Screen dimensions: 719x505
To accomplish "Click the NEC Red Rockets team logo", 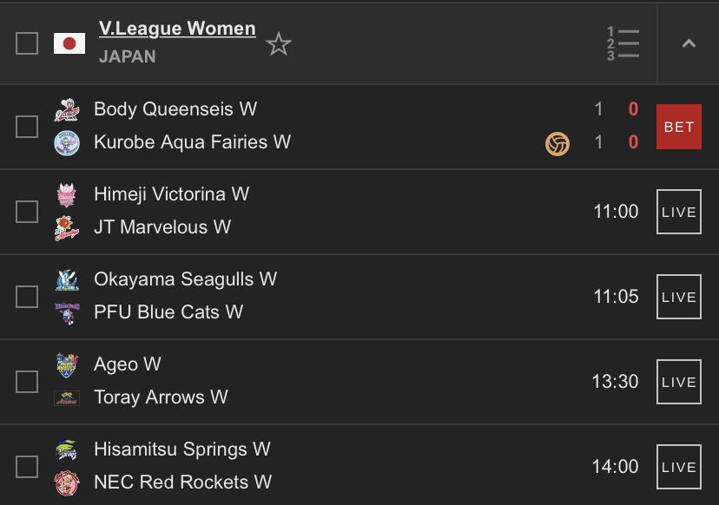I will point(67,483).
